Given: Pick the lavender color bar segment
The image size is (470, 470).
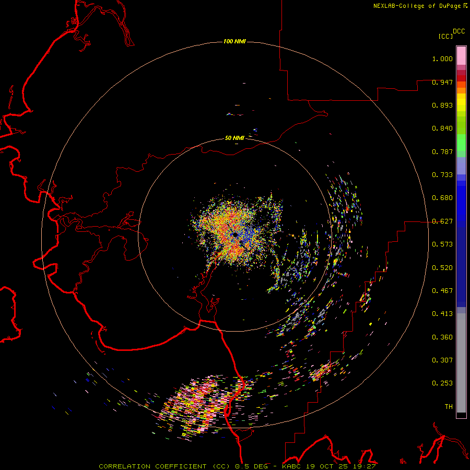Looking at the screenshot, I should 461,166.
